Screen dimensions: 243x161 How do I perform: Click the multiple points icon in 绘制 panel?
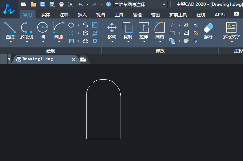tap(71, 33)
